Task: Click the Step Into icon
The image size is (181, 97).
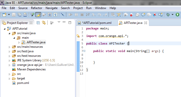Action: tap(94, 15)
